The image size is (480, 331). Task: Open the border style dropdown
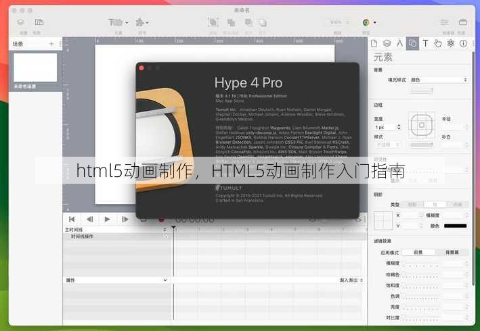tap(387, 145)
